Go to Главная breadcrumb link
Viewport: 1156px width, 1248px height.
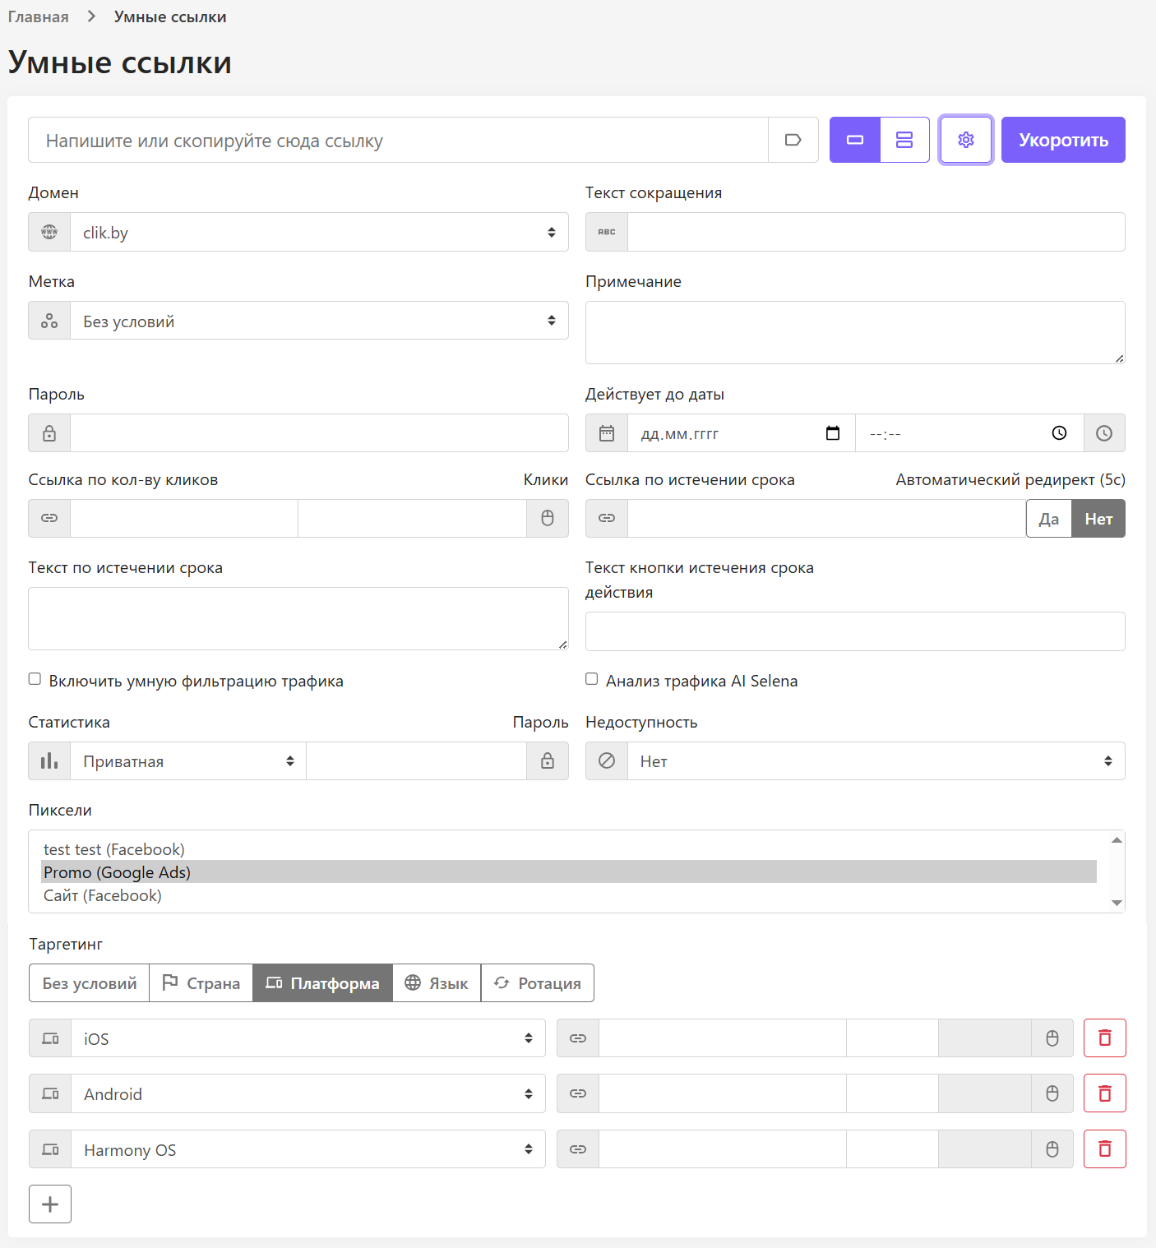[39, 17]
